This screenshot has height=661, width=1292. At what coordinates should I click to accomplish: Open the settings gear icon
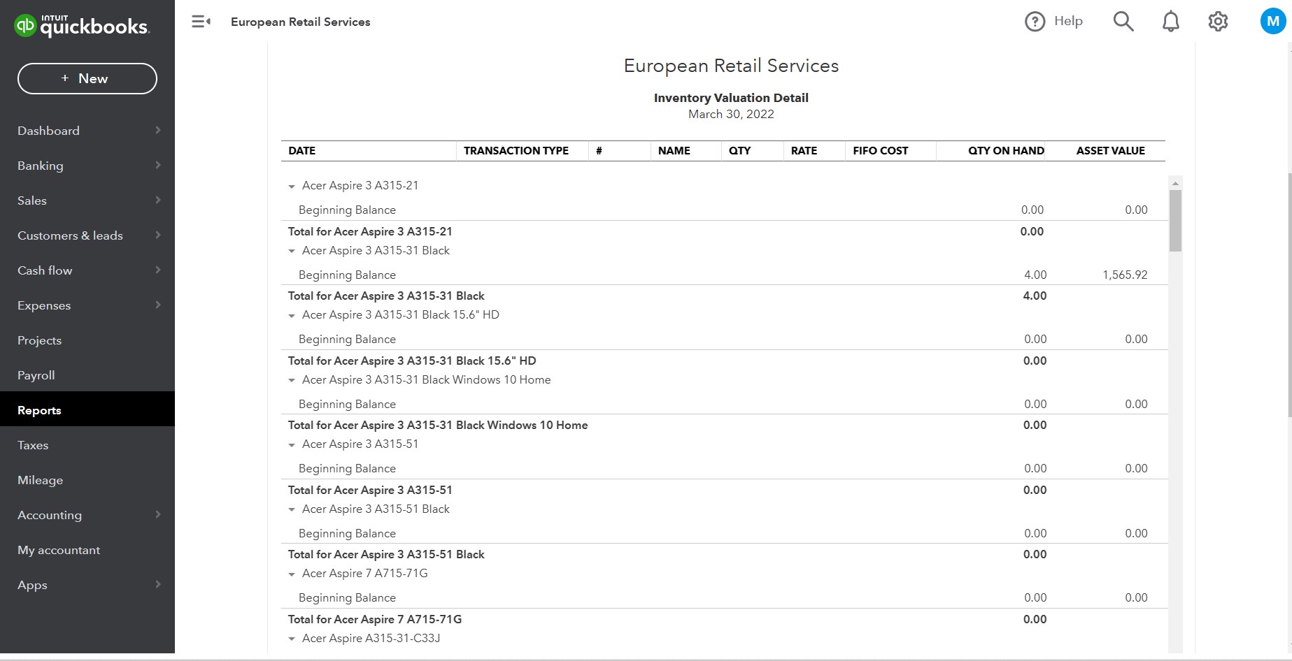pos(1218,22)
